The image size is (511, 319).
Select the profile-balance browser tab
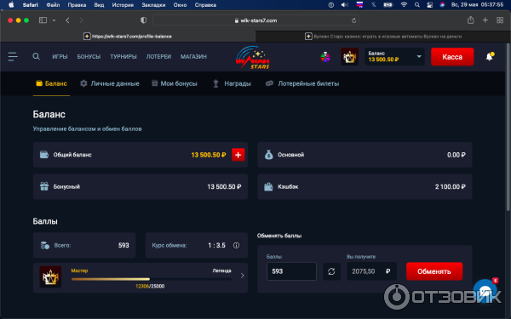[x=128, y=37]
